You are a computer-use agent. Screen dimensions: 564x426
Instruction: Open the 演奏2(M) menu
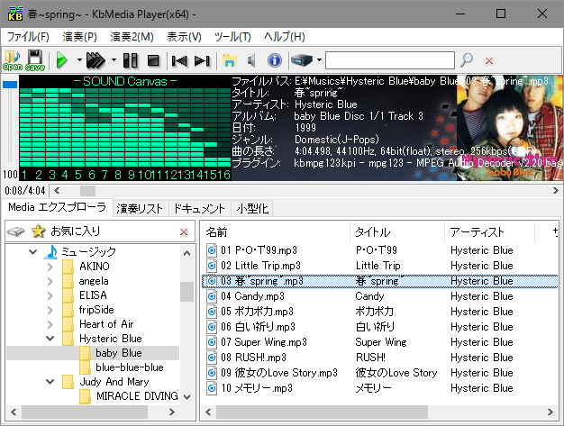point(132,37)
